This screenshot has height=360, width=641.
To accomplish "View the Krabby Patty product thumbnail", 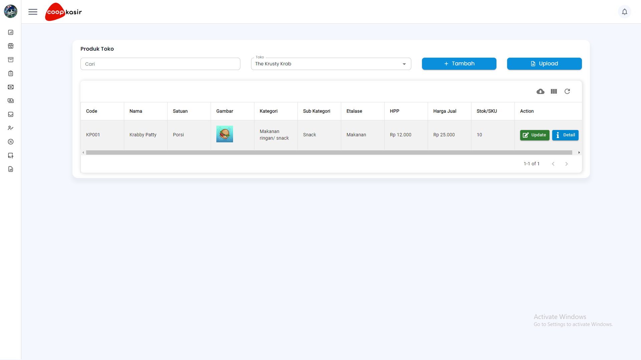I will (x=224, y=134).
